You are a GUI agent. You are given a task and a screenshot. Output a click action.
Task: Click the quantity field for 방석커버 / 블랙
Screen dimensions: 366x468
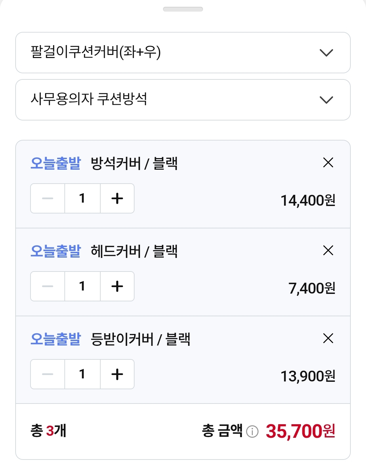pyautogui.click(x=82, y=198)
